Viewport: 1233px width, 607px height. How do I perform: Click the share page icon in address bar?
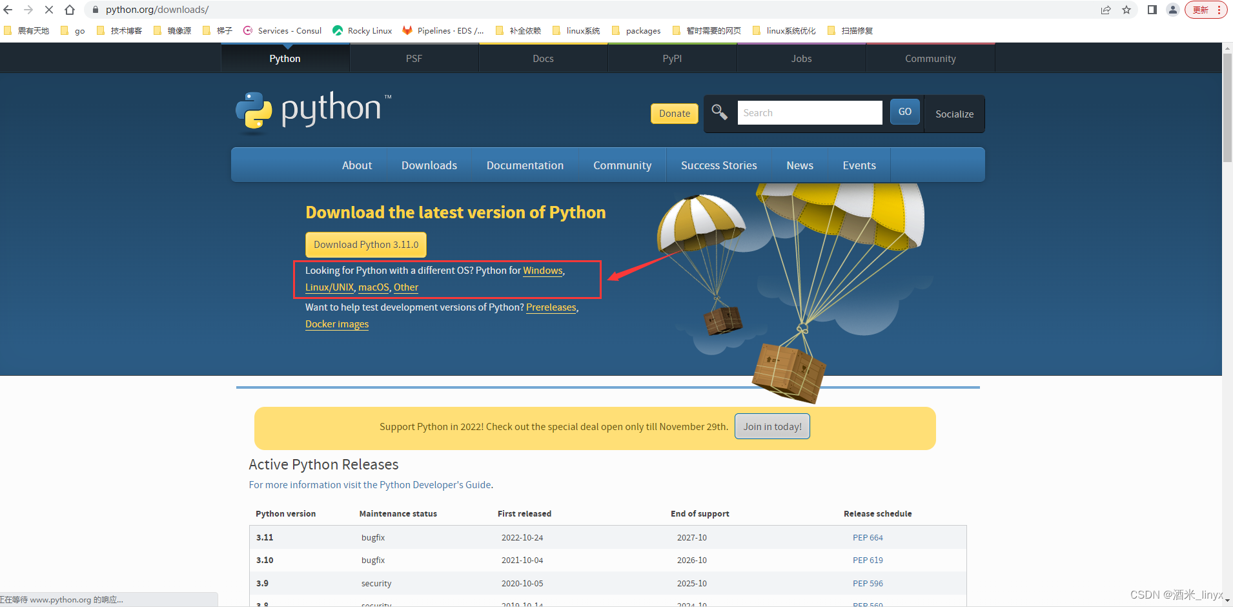click(1106, 10)
